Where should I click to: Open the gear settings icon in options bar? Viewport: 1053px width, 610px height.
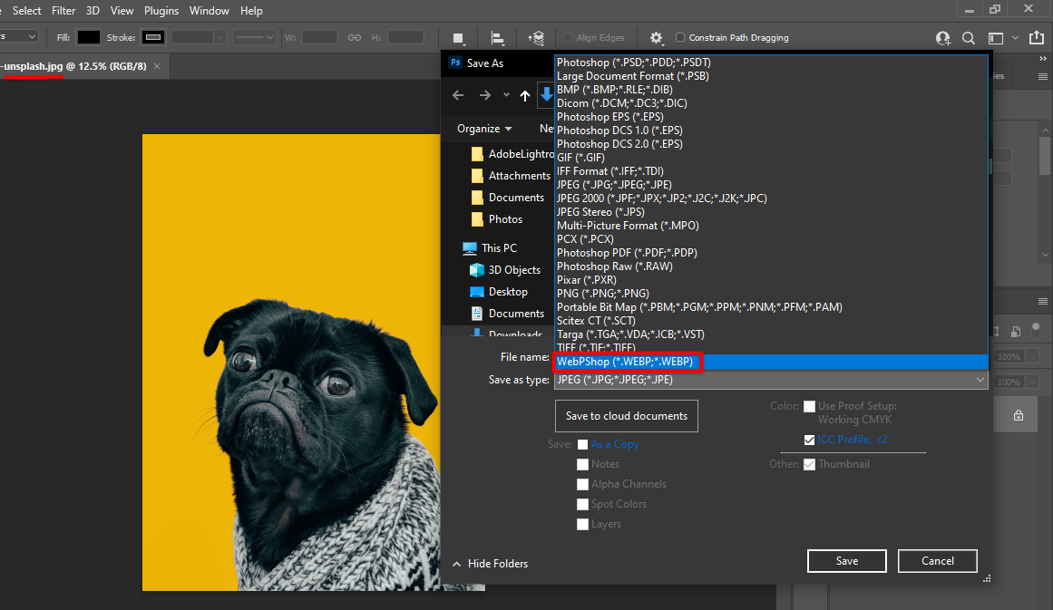(x=656, y=38)
